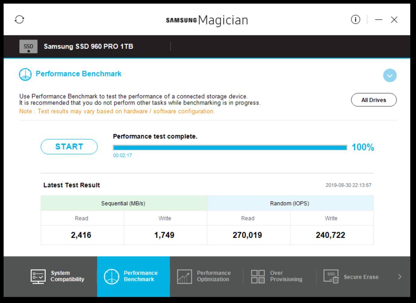416x303 pixels.
Task: Click the All Drives button
Action: tap(374, 100)
